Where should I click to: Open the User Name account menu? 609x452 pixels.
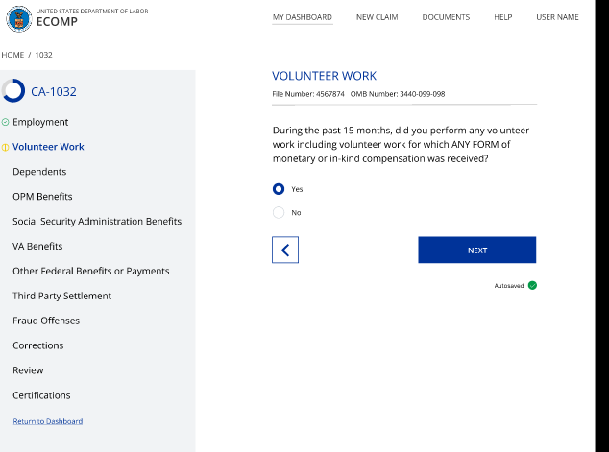[x=557, y=17]
